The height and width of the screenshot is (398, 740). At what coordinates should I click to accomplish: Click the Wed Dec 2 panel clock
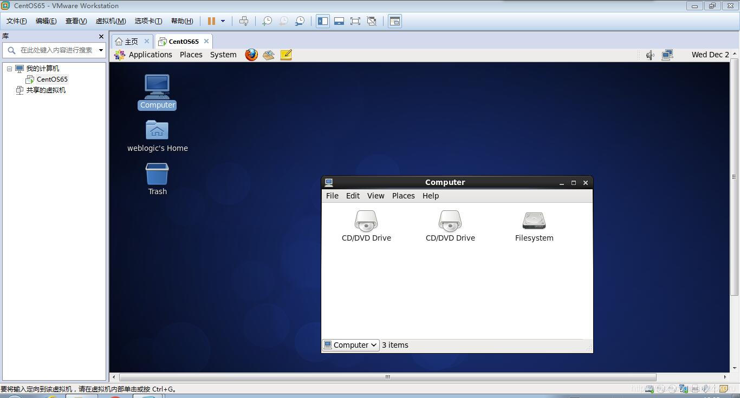[710, 55]
